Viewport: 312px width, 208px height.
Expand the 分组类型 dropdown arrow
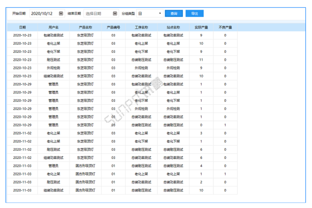[160, 13]
